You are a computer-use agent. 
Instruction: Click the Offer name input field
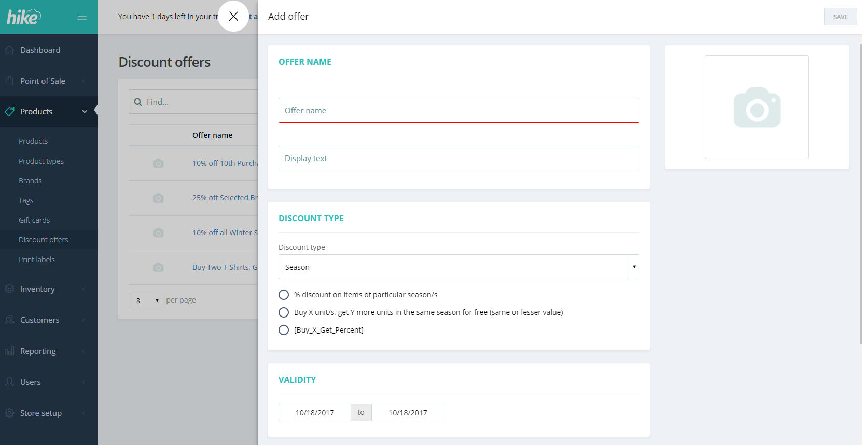click(458, 110)
